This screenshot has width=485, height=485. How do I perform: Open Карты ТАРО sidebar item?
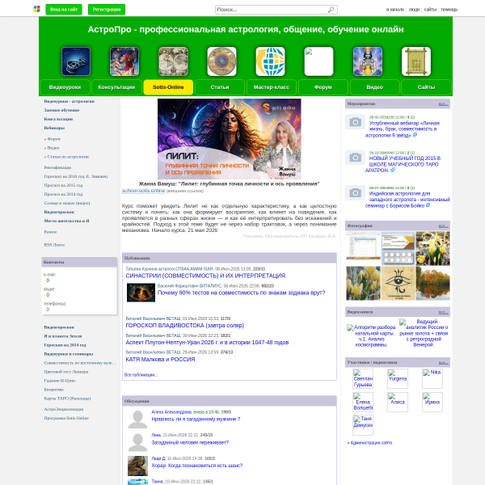[x=67, y=399]
